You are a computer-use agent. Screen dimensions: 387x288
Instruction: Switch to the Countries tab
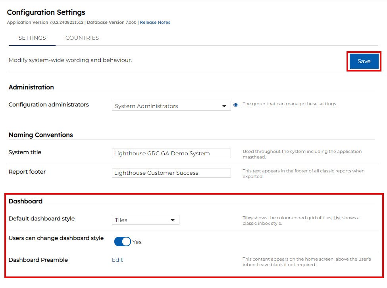82,38
